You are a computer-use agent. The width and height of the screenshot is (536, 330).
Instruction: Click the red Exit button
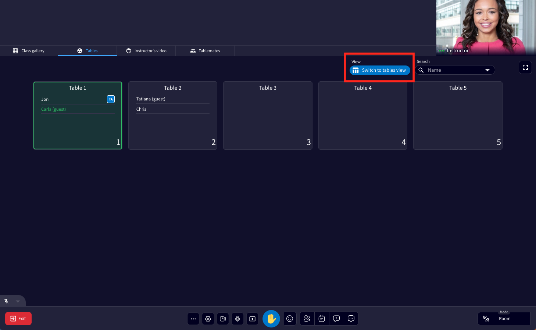click(x=18, y=319)
